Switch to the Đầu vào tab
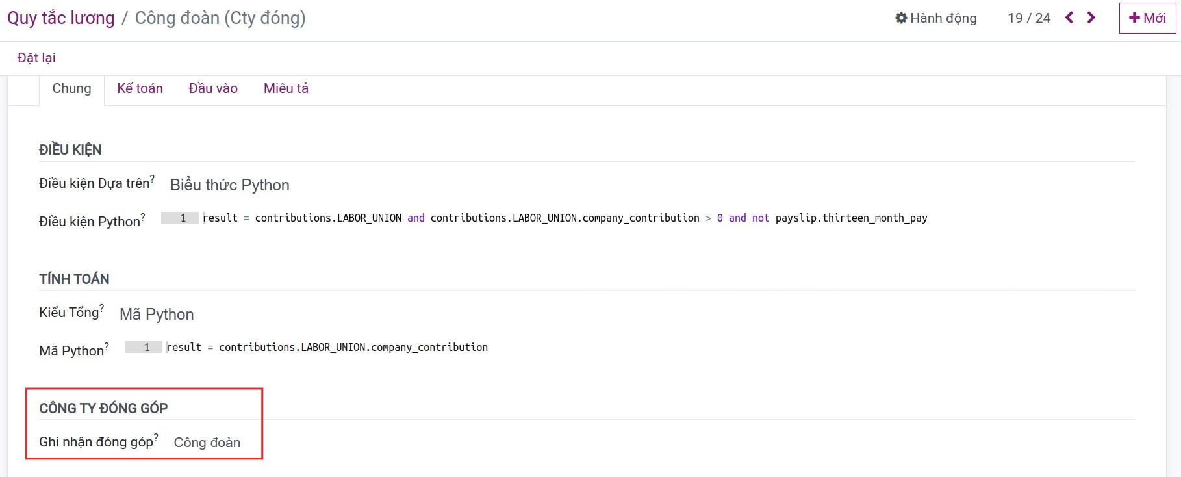The height and width of the screenshot is (477, 1181). [x=213, y=88]
